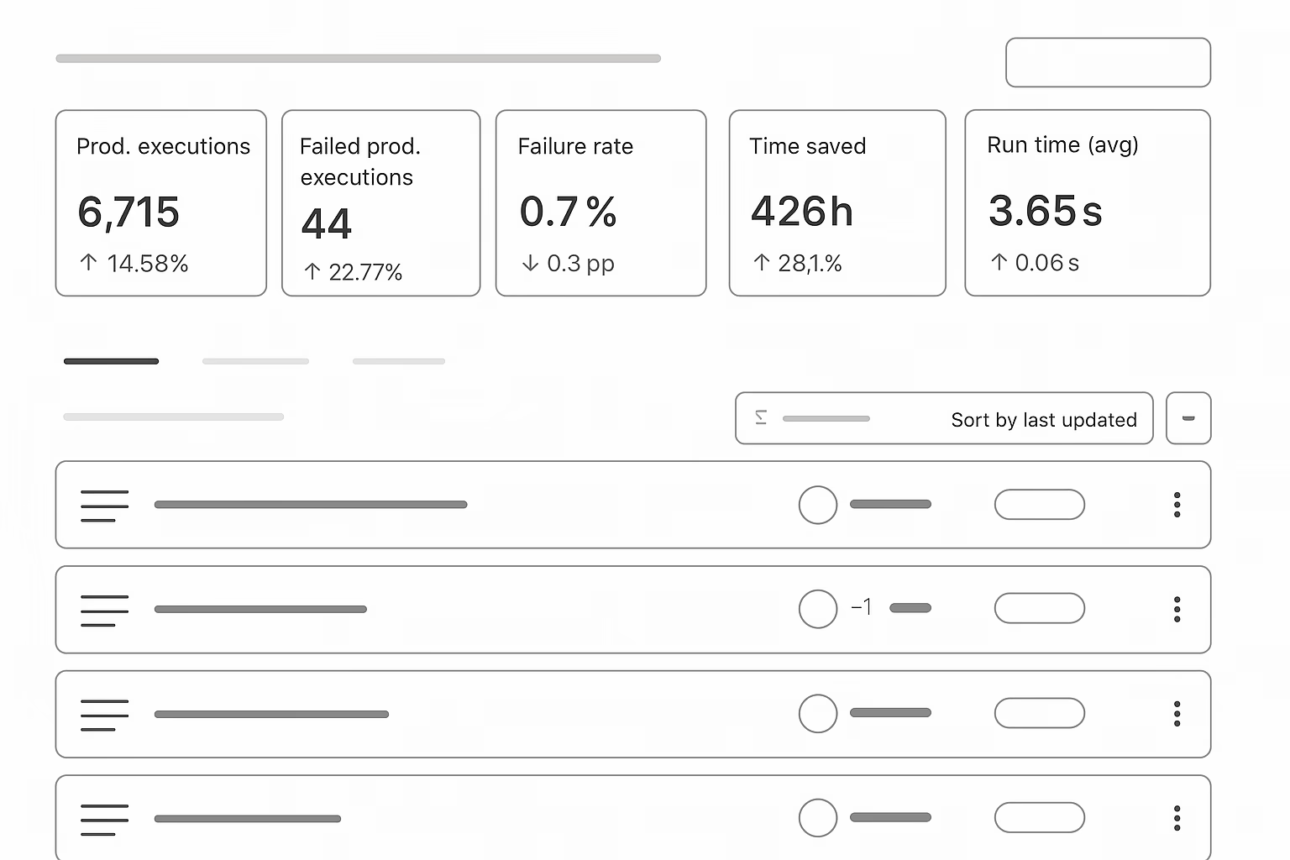Switch to the third tab below the stat cards
The width and height of the screenshot is (1290, 860).
coord(399,361)
